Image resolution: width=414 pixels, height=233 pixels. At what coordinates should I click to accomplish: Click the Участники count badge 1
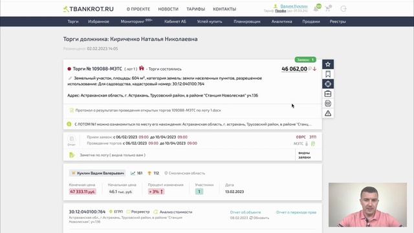coord(199,192)
